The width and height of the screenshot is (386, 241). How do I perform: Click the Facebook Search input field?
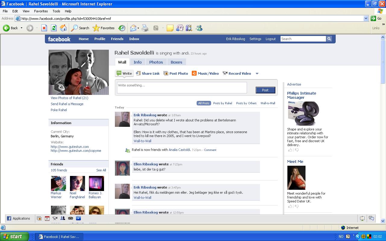point(303,39)
